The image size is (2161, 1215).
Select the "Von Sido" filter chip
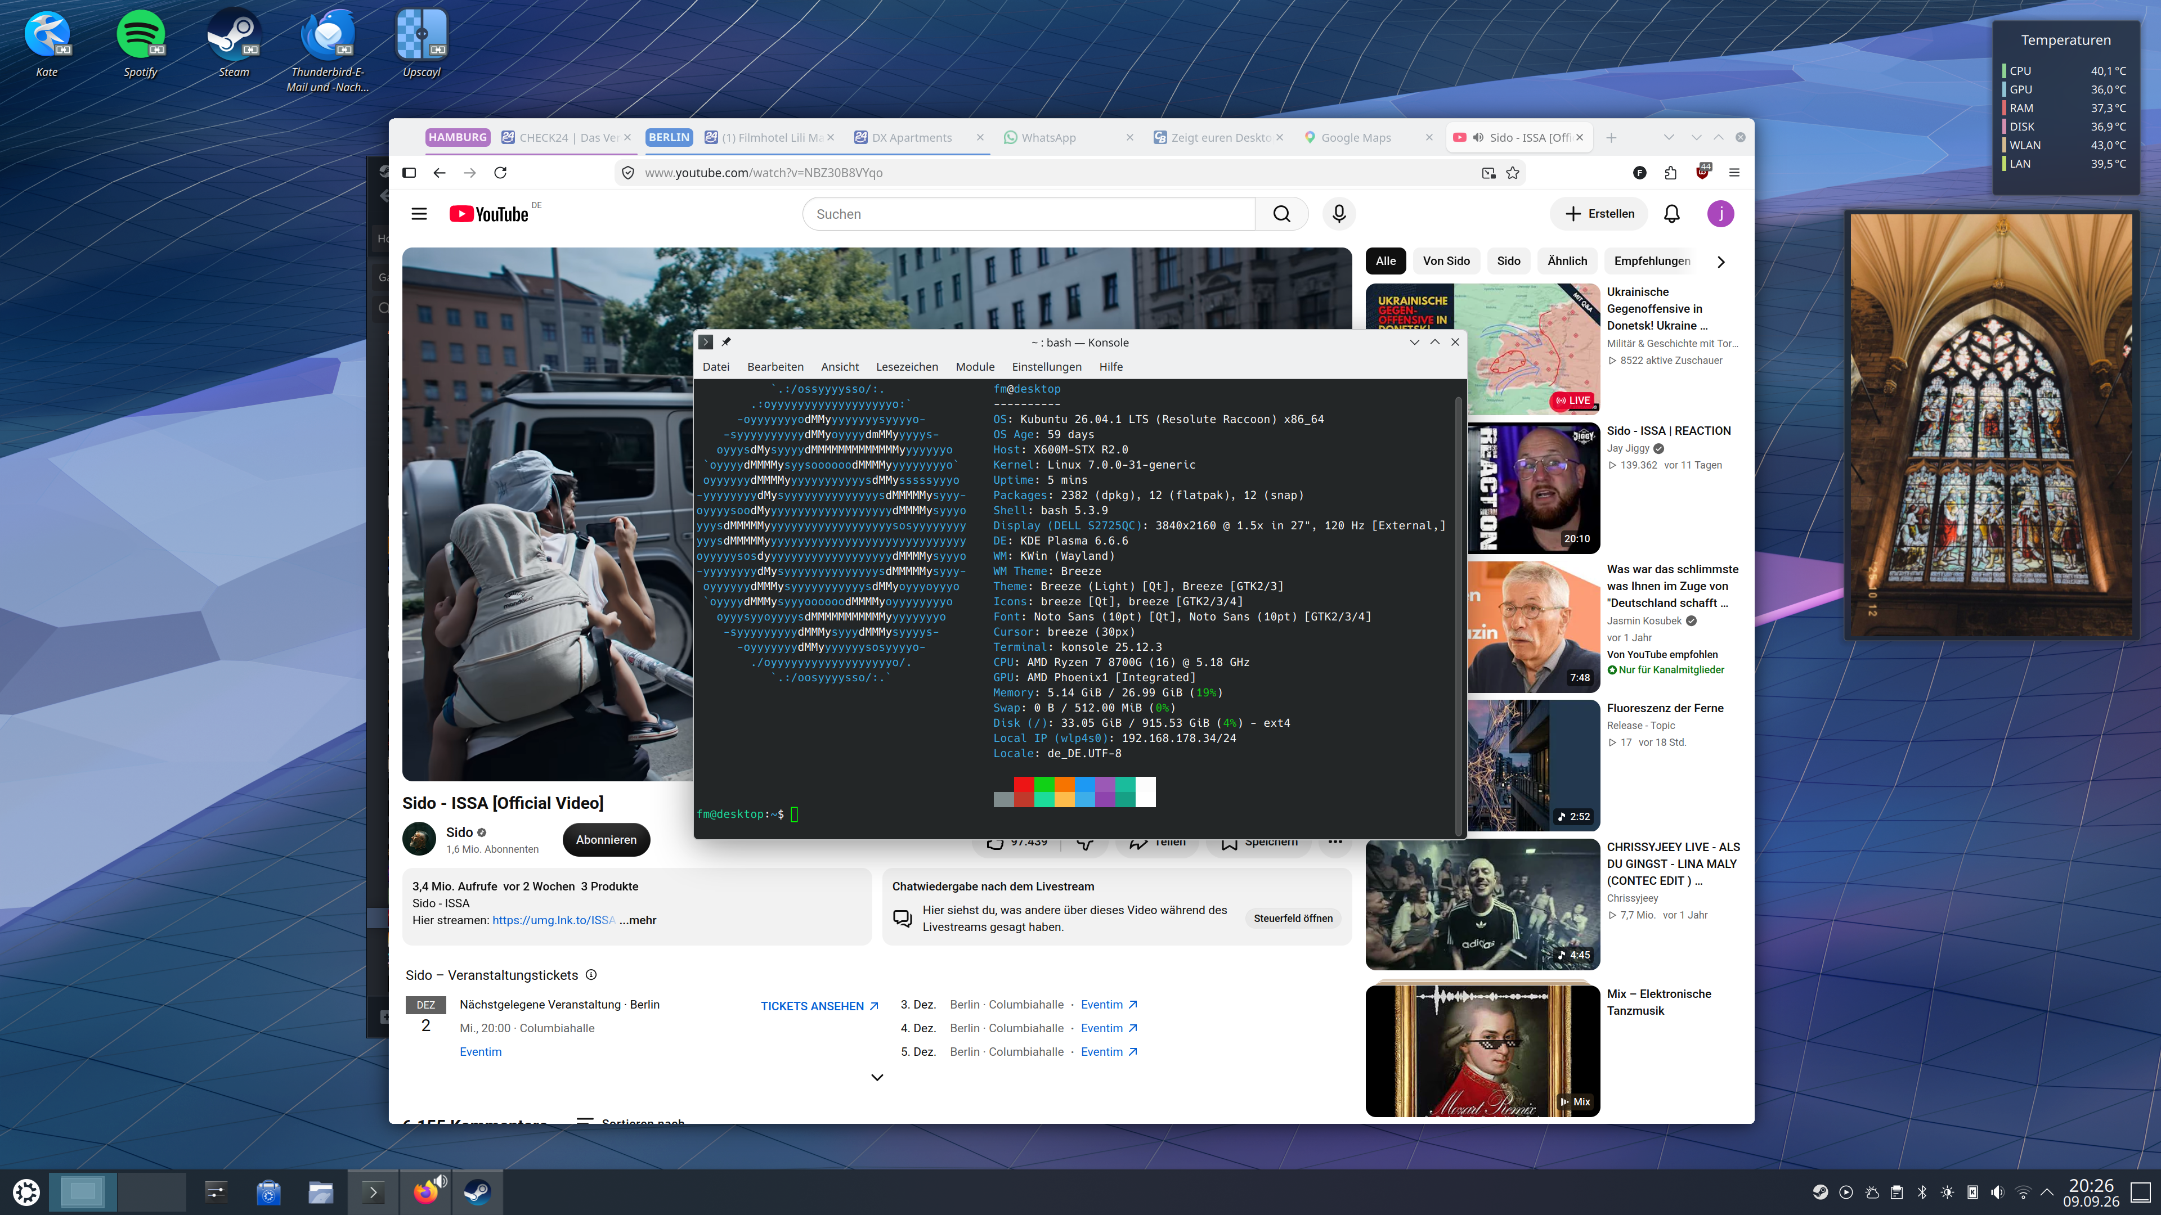[1446, 261]
